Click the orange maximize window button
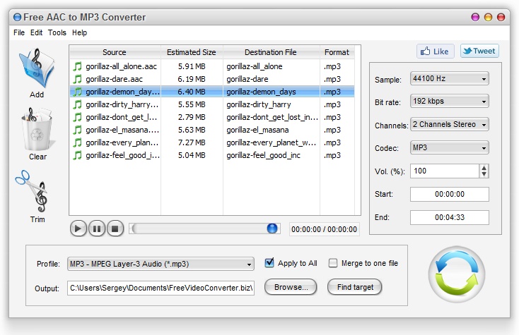The height and width of the screenshot is (335, 519). pyautogui.click(x=488, y=17)
